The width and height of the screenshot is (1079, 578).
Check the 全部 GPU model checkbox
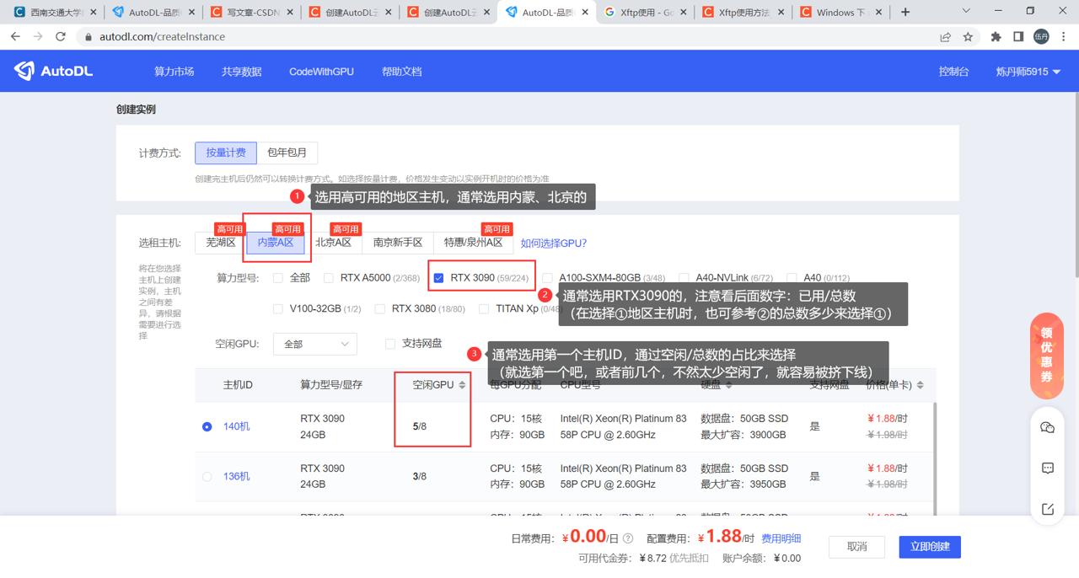click(278, 278)
